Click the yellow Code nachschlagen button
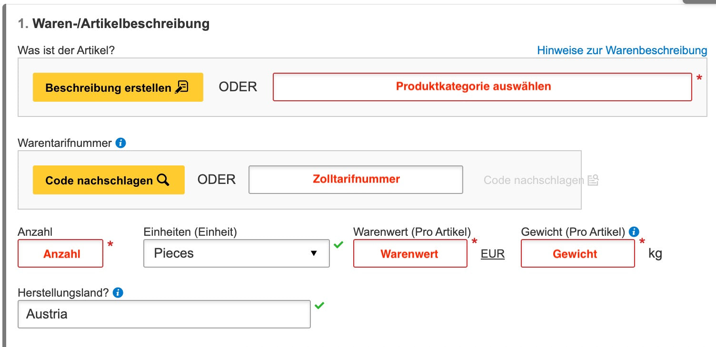 tap(109, 180)
